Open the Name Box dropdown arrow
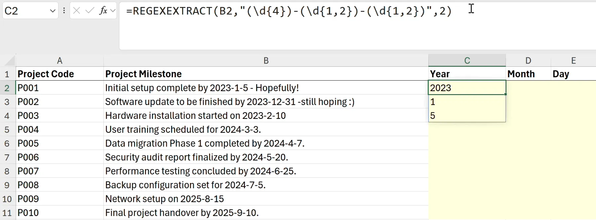 tap(53, 11)
